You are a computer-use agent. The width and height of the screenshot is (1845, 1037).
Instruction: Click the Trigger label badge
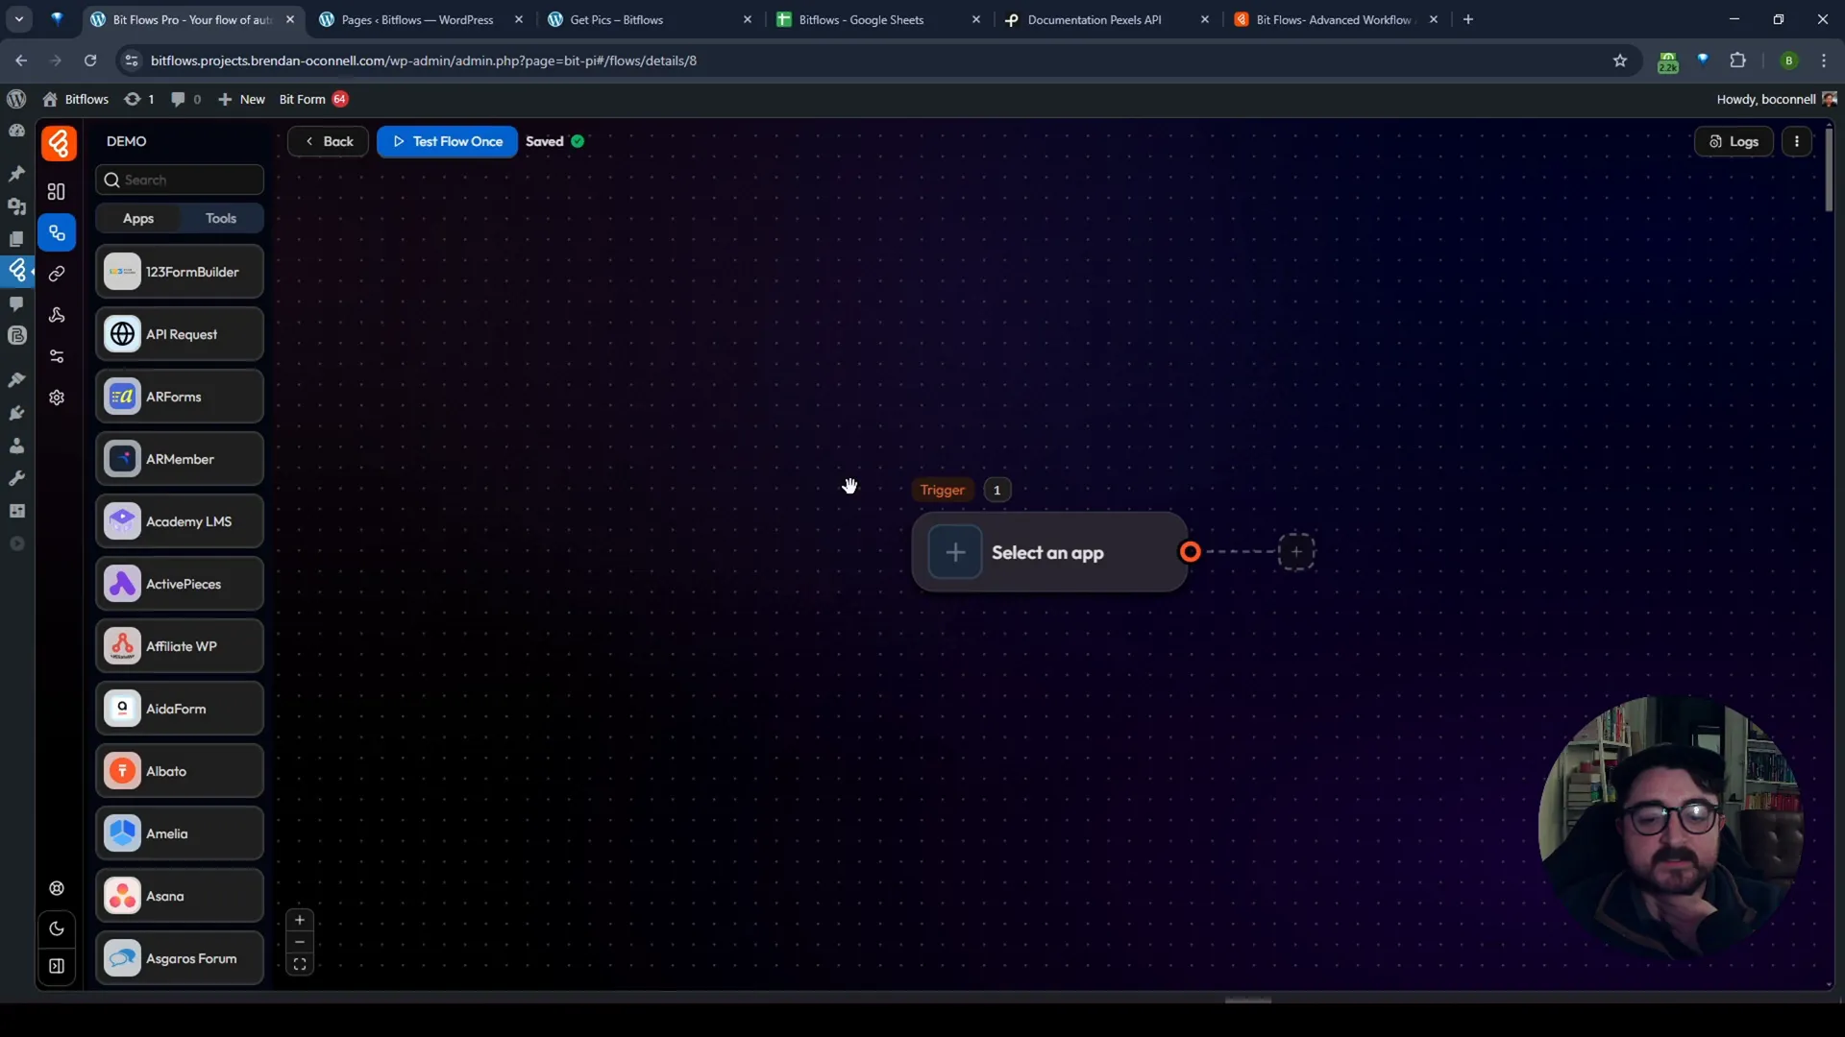(942, 490)
